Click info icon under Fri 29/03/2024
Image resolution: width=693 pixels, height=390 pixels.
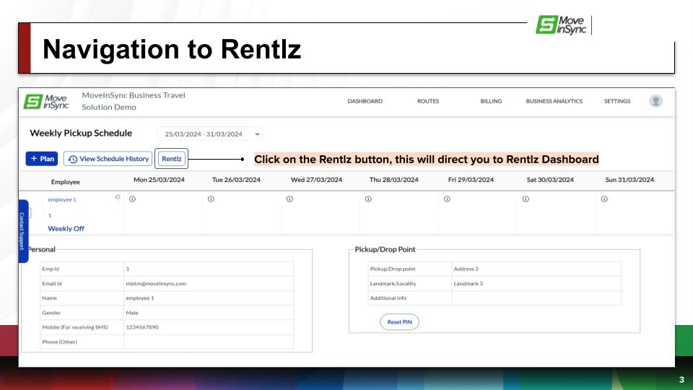tap(447, 199)
